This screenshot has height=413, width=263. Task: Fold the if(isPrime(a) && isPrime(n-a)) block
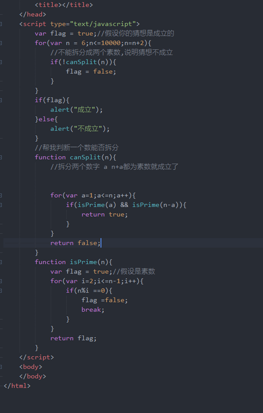click(1, 205)
